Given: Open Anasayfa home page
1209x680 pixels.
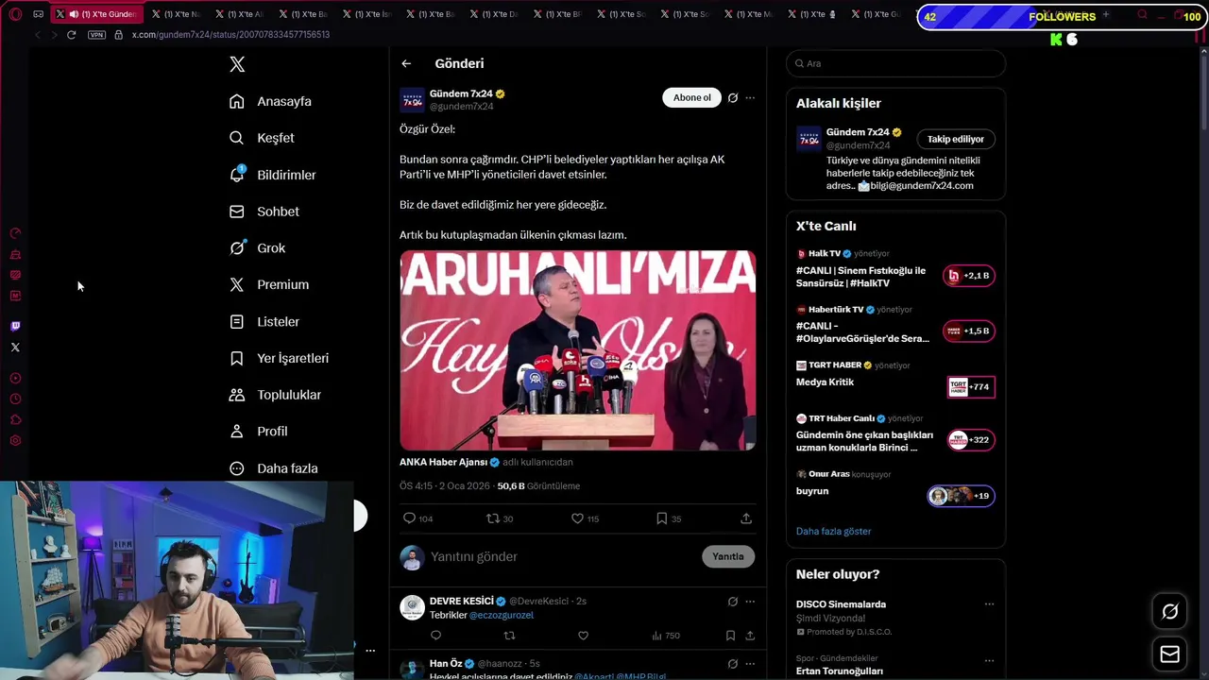Looking at the screenshot, I should (270, 101).
